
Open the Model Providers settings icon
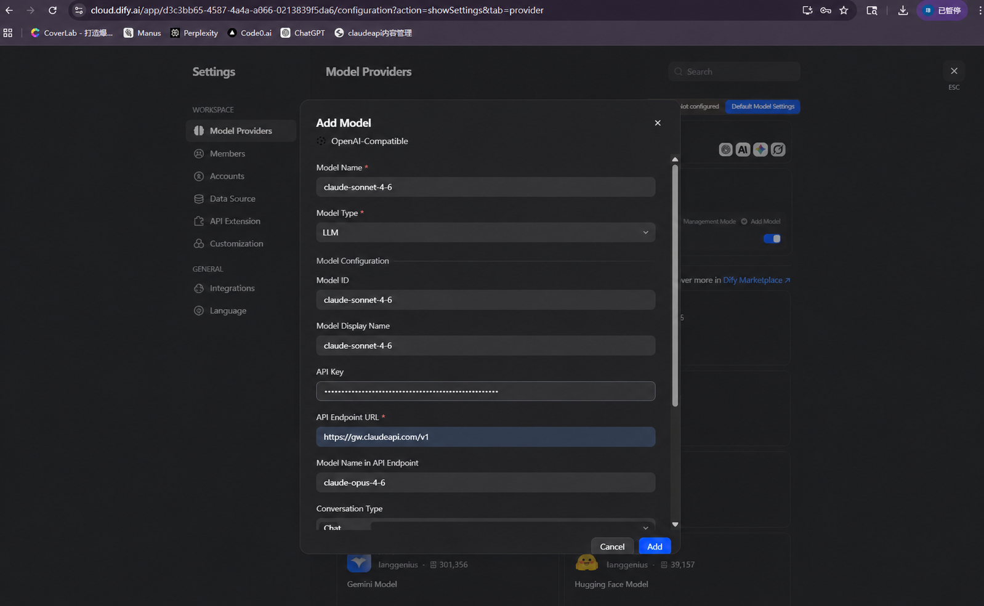199,131
